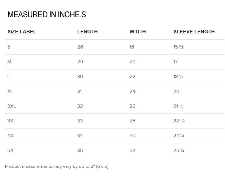Select the M size row label
The height and width of the screenshot is (178, 225).
point(9,62)
